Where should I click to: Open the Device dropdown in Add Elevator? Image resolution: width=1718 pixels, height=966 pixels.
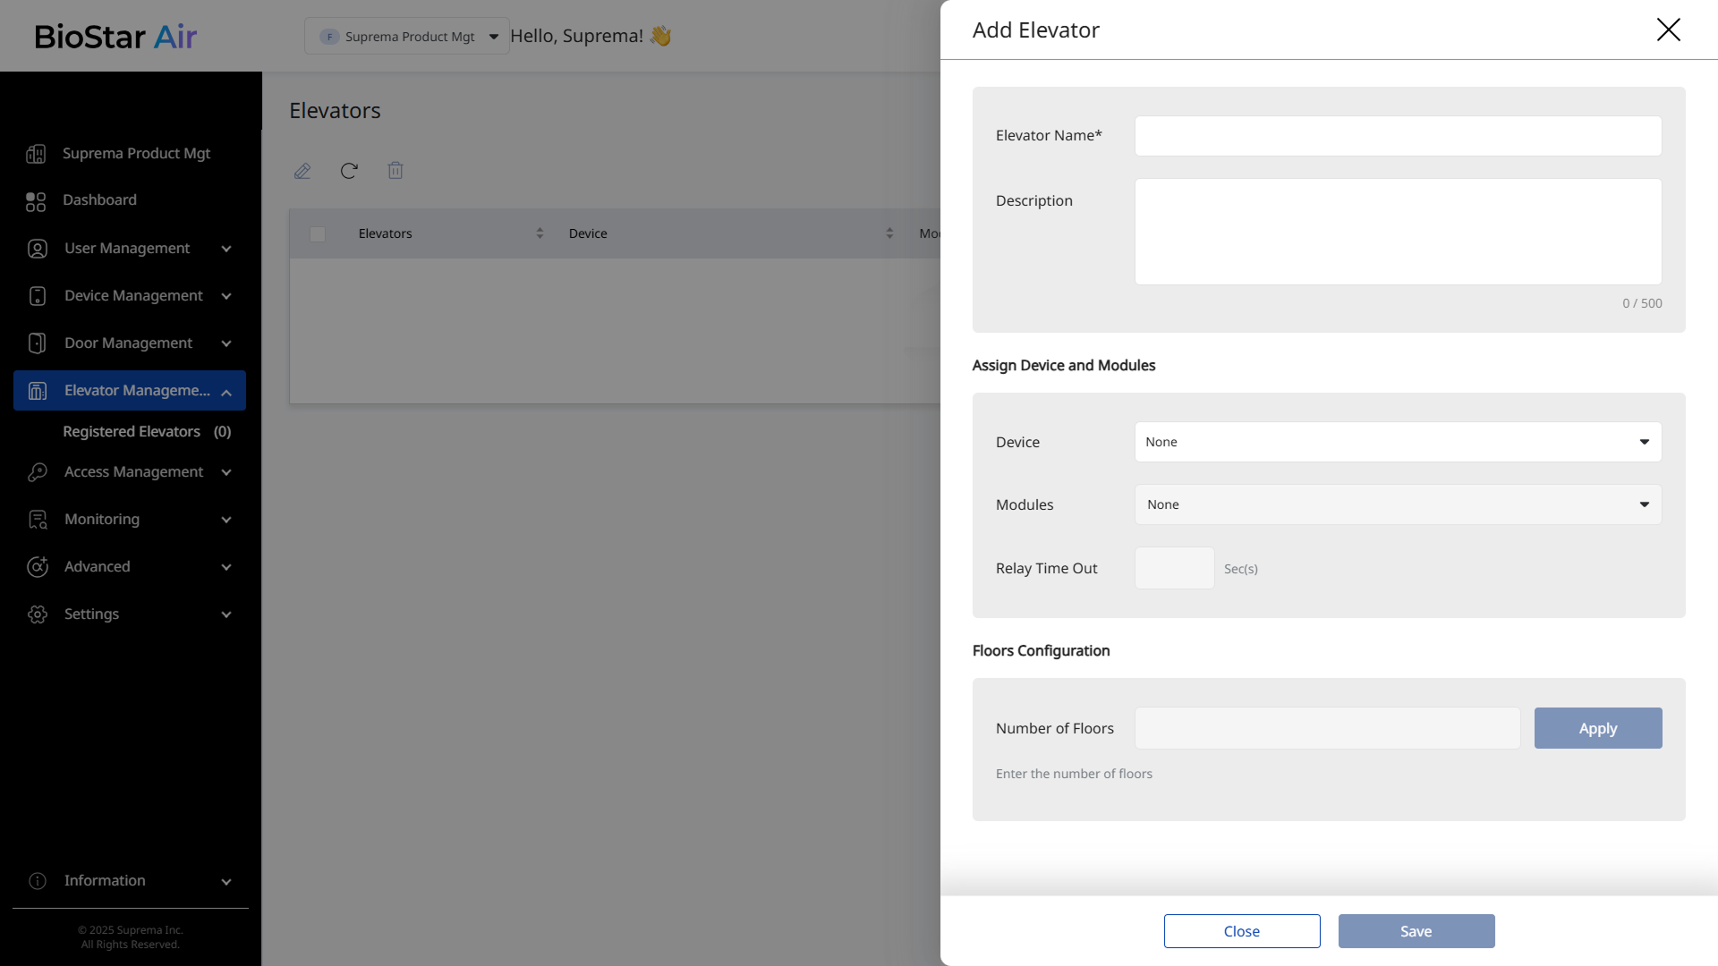[1398, 442]
